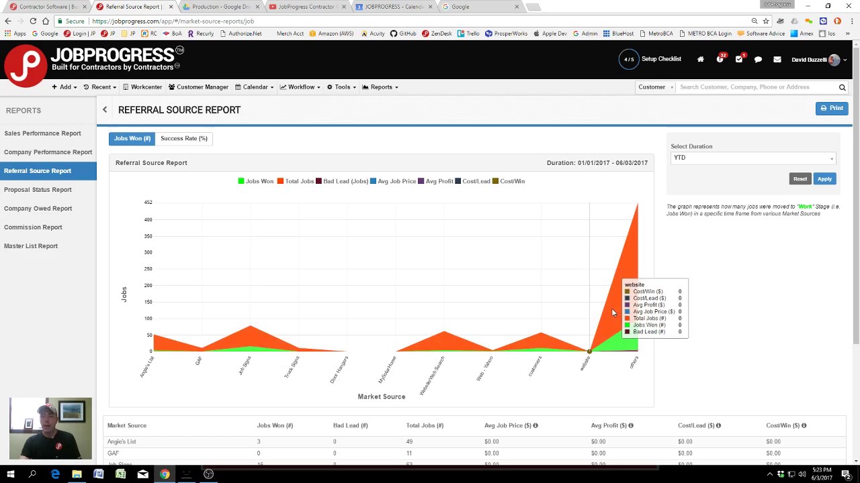Click the JobProgress logo
The height and width of the screenshot is (483, 860).
(x=93, y=65)
